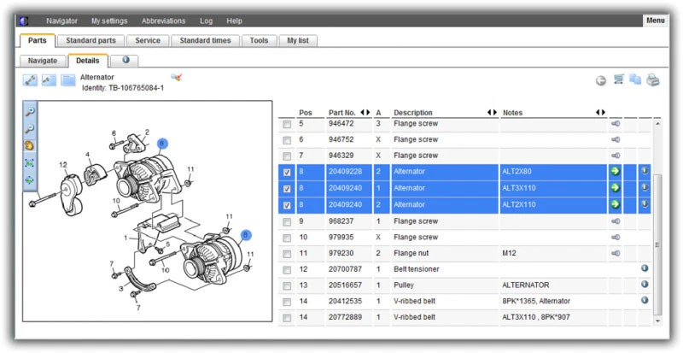Click the resize arrows beside Notes header
The image size is (683, 353).
coord(601,113)
